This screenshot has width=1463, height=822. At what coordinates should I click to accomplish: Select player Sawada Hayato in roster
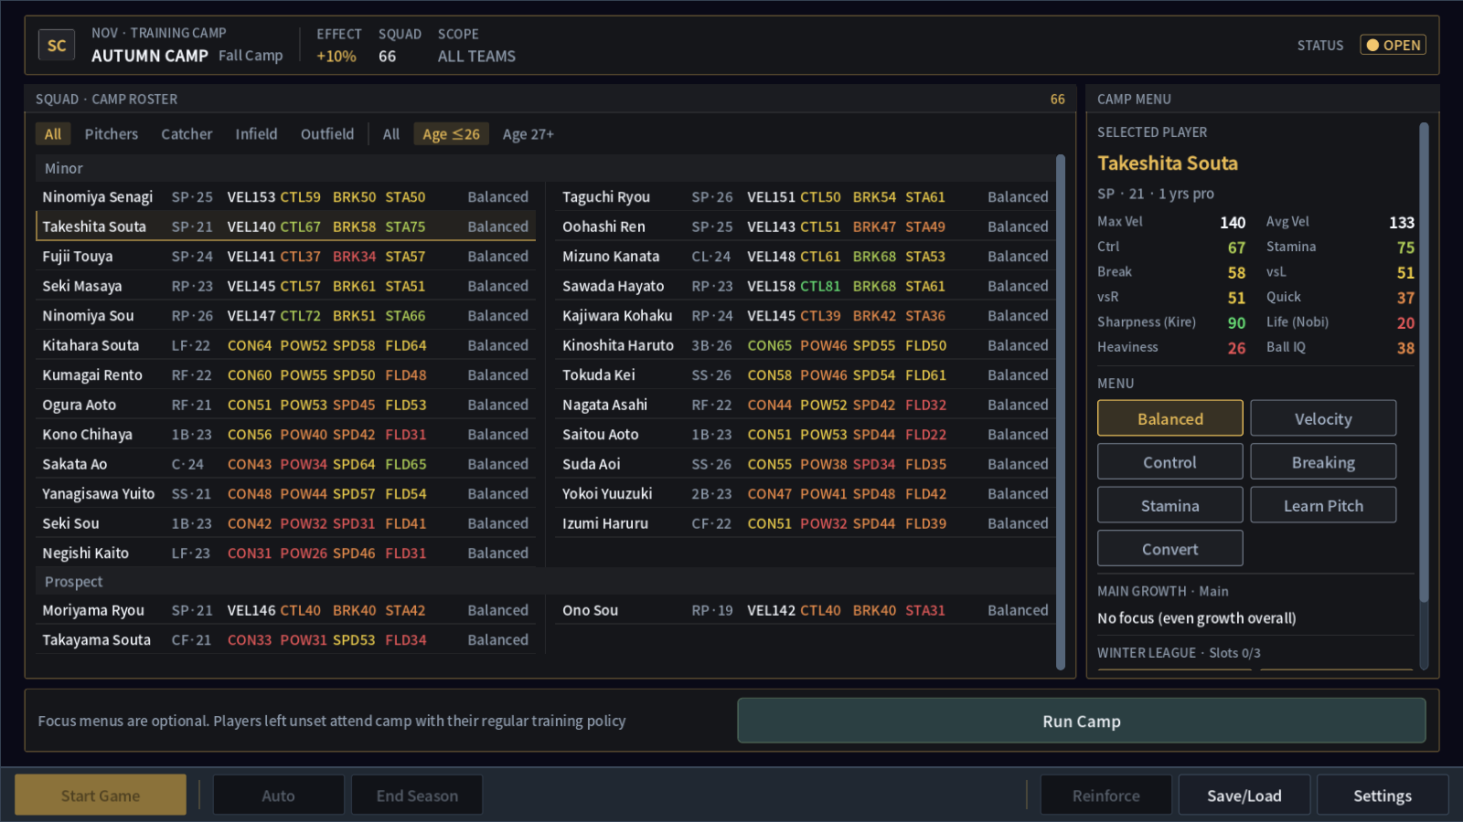pos(805,286)
